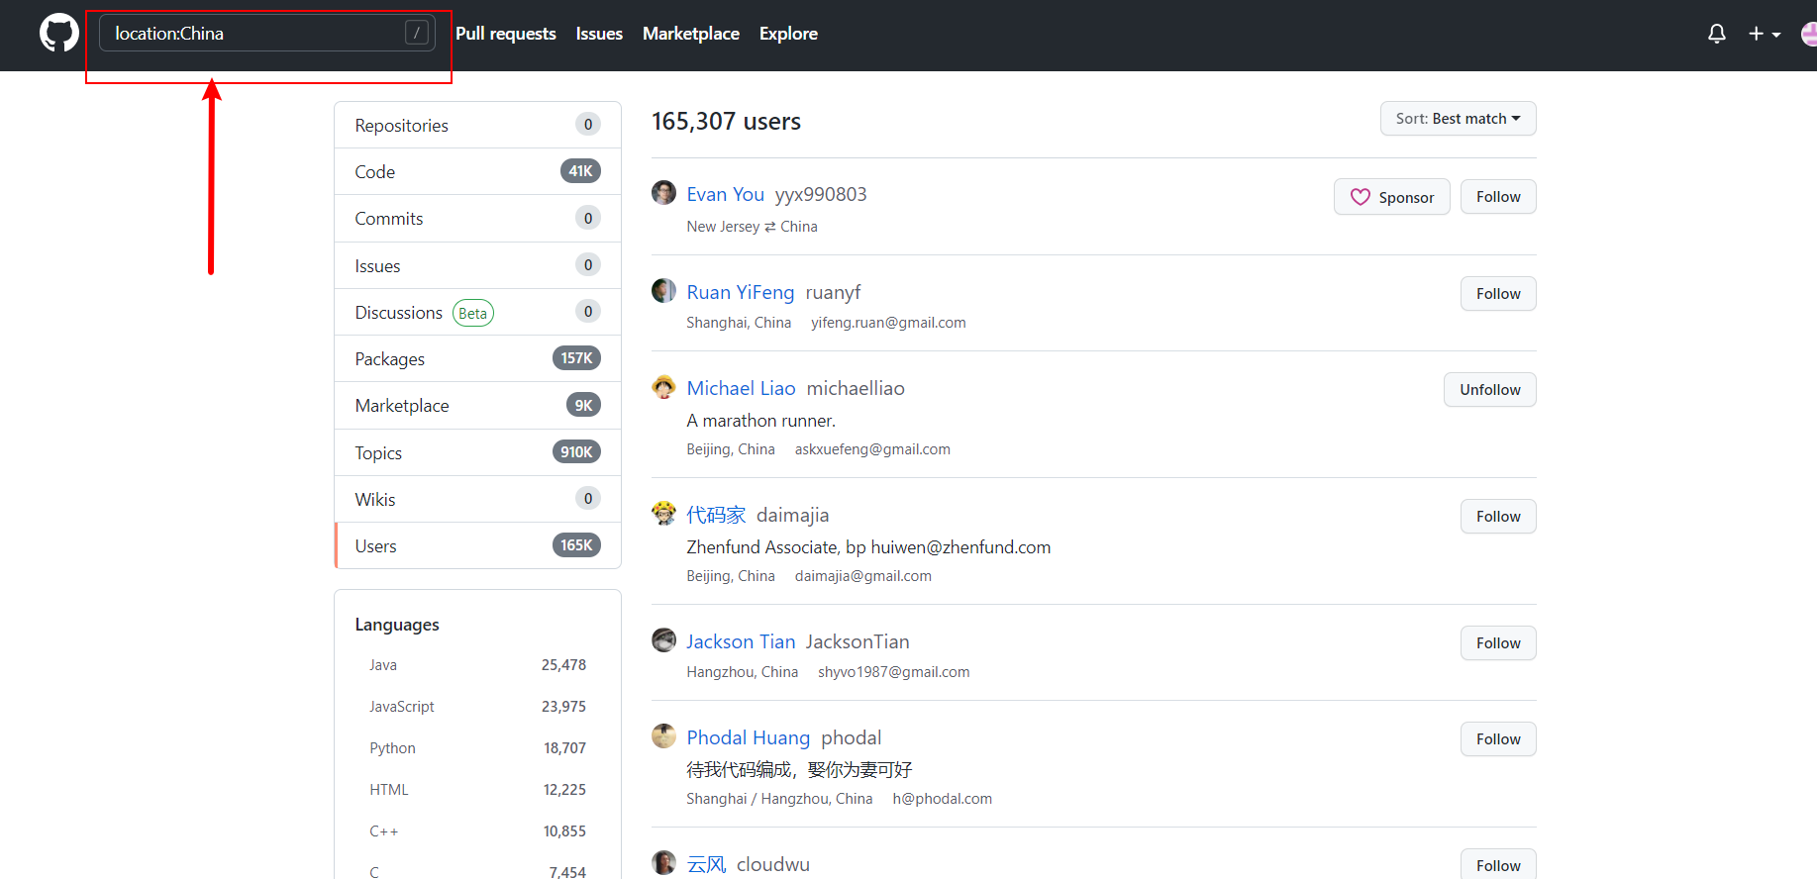This screenshot has height=879, width=1817.
Task: Open the plus create-new menu
Action: [1765, 34]
